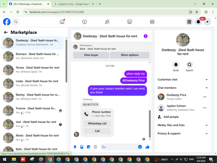Screen dimensions: 217x163
Task: Bookmark this page star icon
Action: (197, 12)
